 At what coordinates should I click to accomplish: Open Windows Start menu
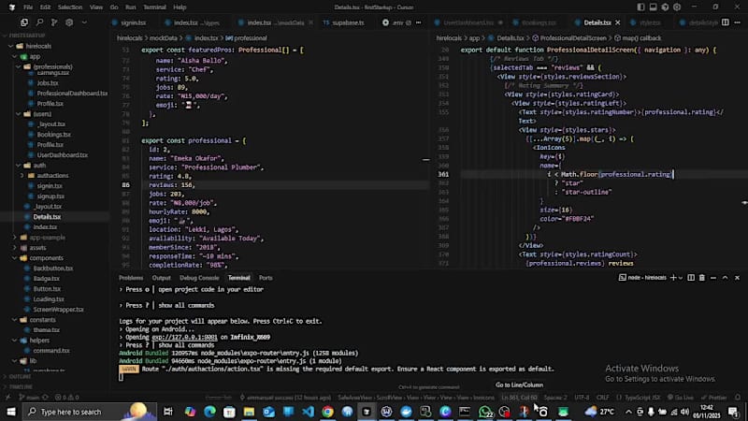click(x=11, y=412)
